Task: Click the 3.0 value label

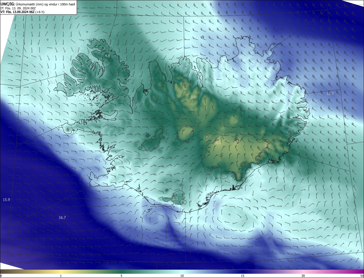Action: (193, 97)
